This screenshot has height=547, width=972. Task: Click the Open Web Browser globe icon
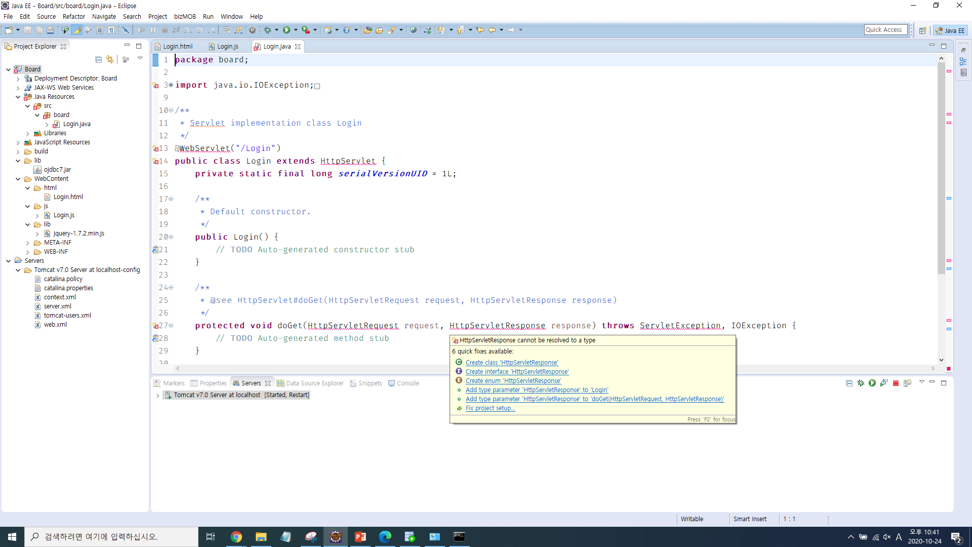click(x=413, y=30)
